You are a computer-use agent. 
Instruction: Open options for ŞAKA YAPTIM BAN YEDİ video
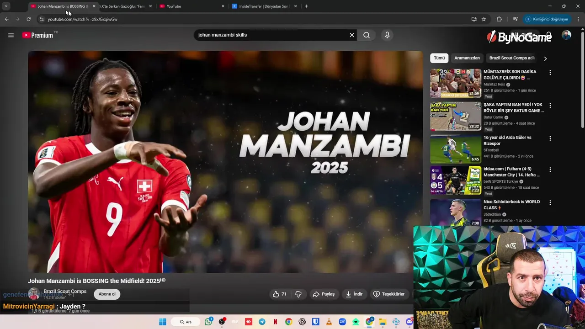(x=550, y=106)
